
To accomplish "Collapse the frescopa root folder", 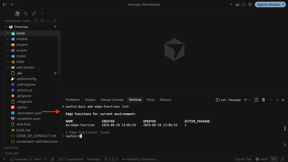I will coord(6,26).
